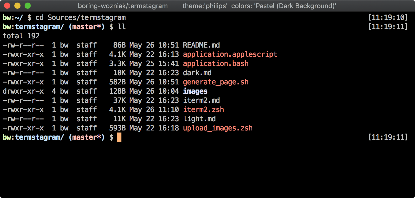Click '(master*)' branch on the last prompt
Screen dimensions: 415x198
point(87,137)
